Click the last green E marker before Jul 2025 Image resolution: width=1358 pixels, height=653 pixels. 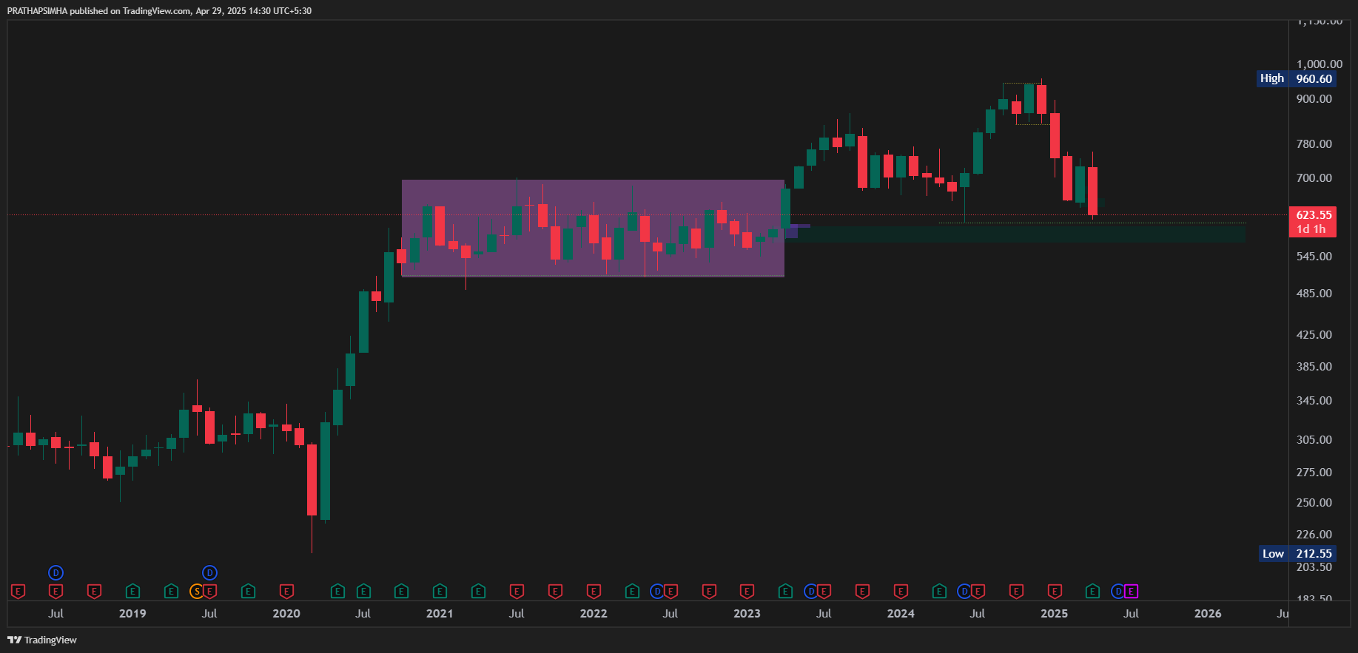point(1092,591)
